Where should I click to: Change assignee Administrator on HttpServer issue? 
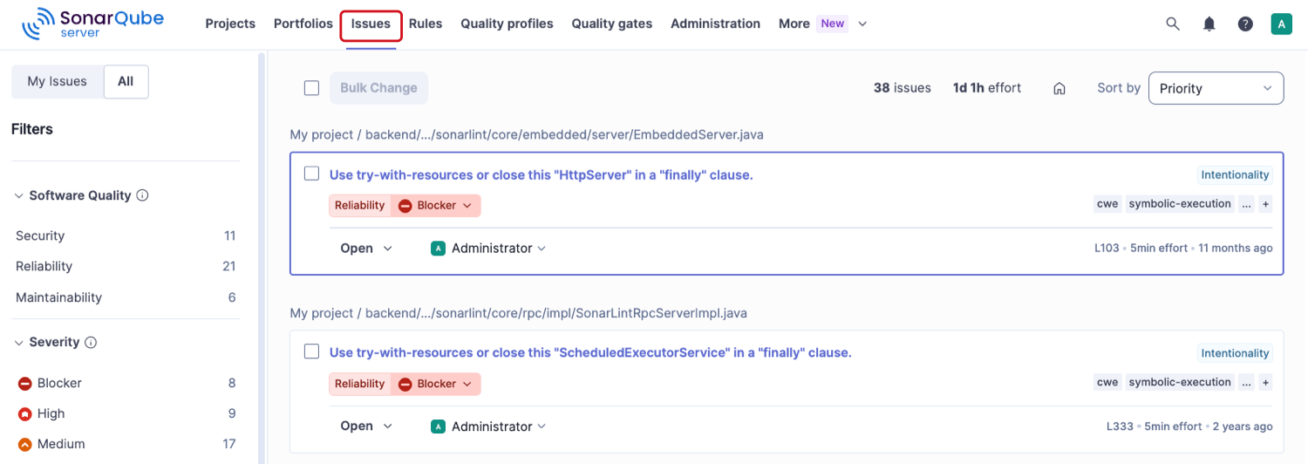click(x=488, y=249)
